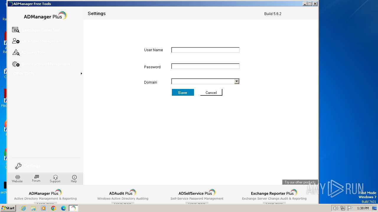Open Internet Explorer from the taskbar

[23, 208]
